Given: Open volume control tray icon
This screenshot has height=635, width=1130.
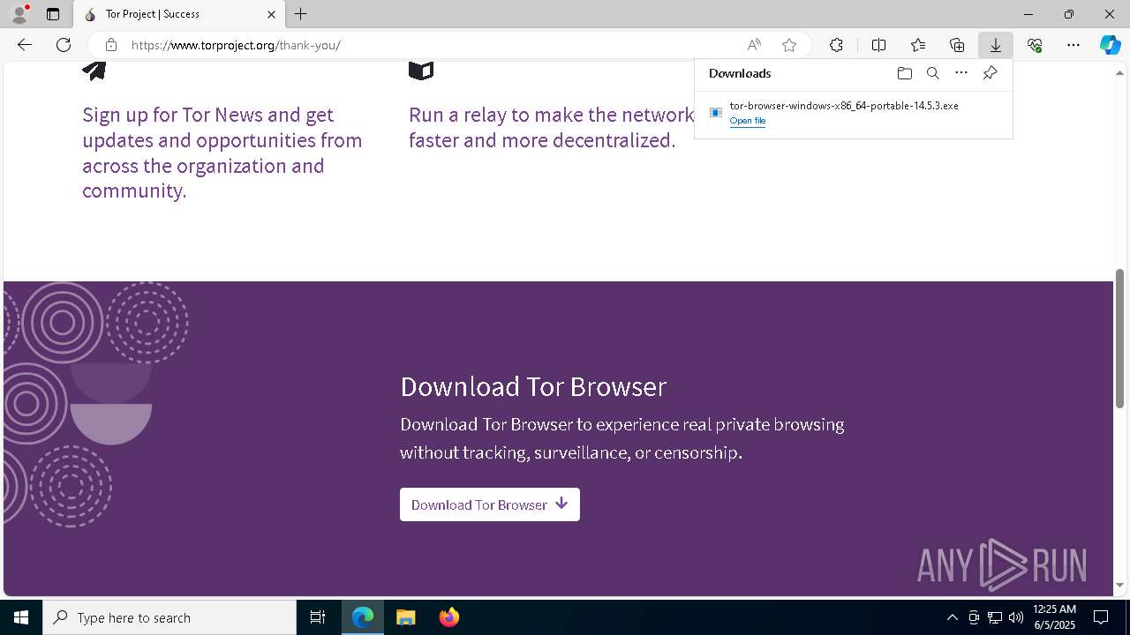Looking at the screenshot, I should tap(1016, 617).
